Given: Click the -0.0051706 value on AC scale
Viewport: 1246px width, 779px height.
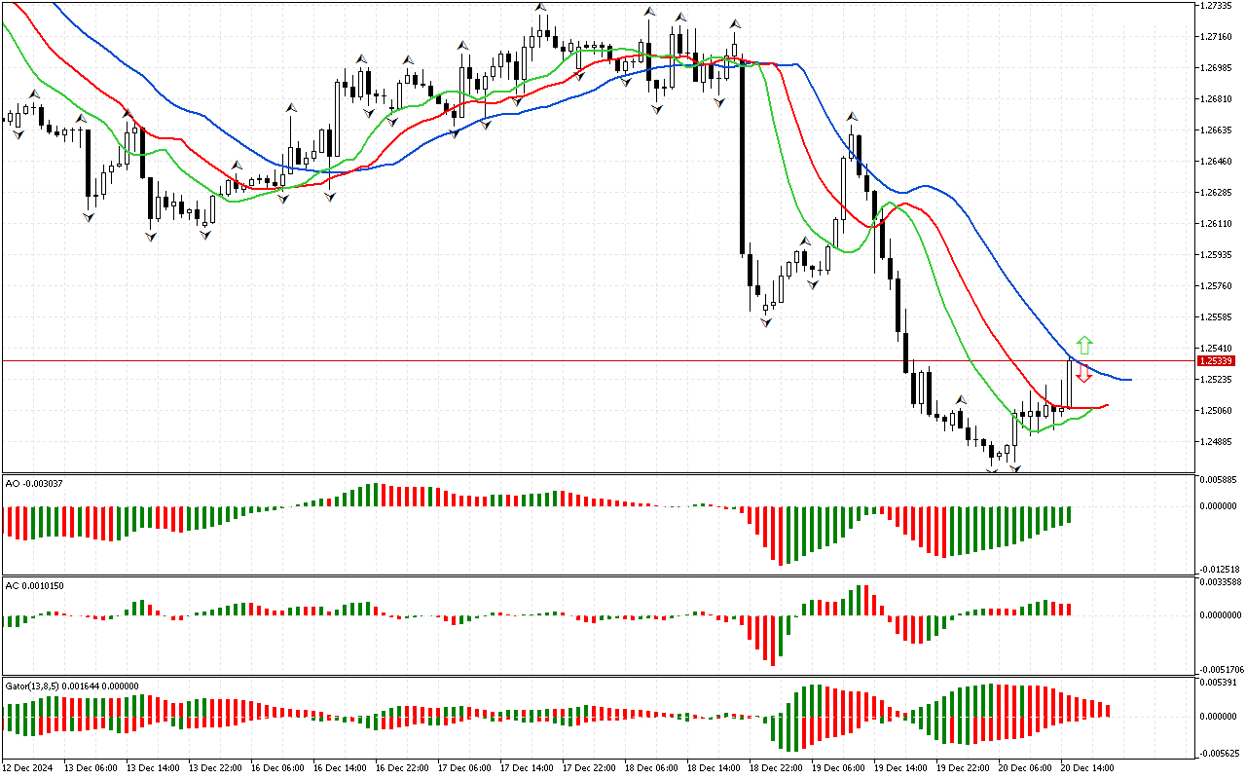Looking at the screenshot, I should click(1221, 670).
